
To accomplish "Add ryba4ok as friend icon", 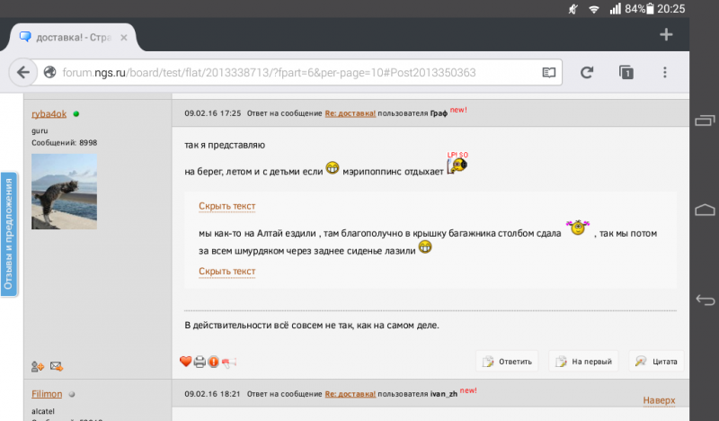I will click(38, 366).
